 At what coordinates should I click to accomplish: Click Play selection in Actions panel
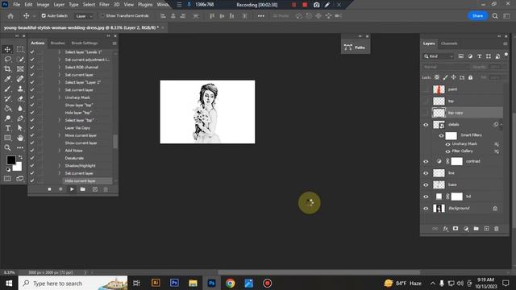pos(72,189)
